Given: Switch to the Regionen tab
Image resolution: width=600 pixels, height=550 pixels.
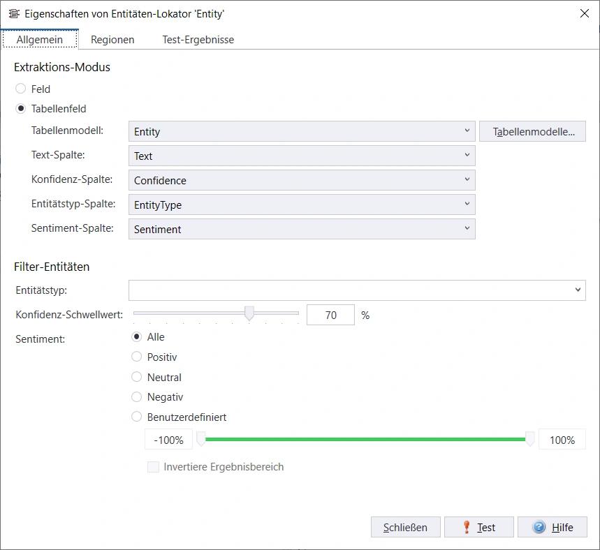Looking at the screenshot, I should click(112, 39).
